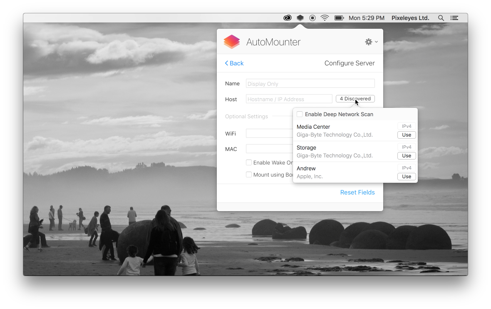Viewport: 491px width, 309px height.
Task: Click the AutoMounter app icon in the header
Action: 231,42
